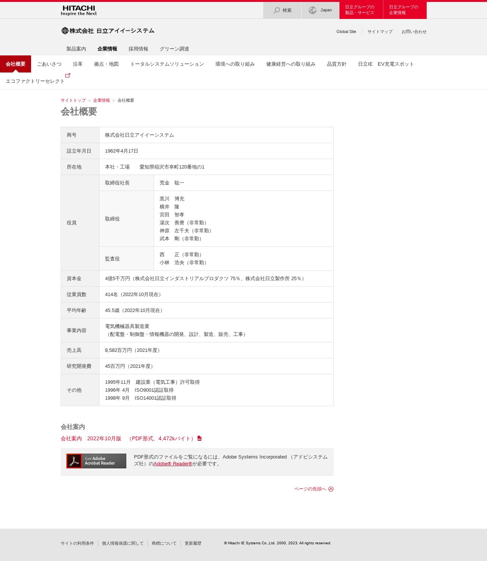Click the globe icon beside Japan

click(x=313, y=10)
